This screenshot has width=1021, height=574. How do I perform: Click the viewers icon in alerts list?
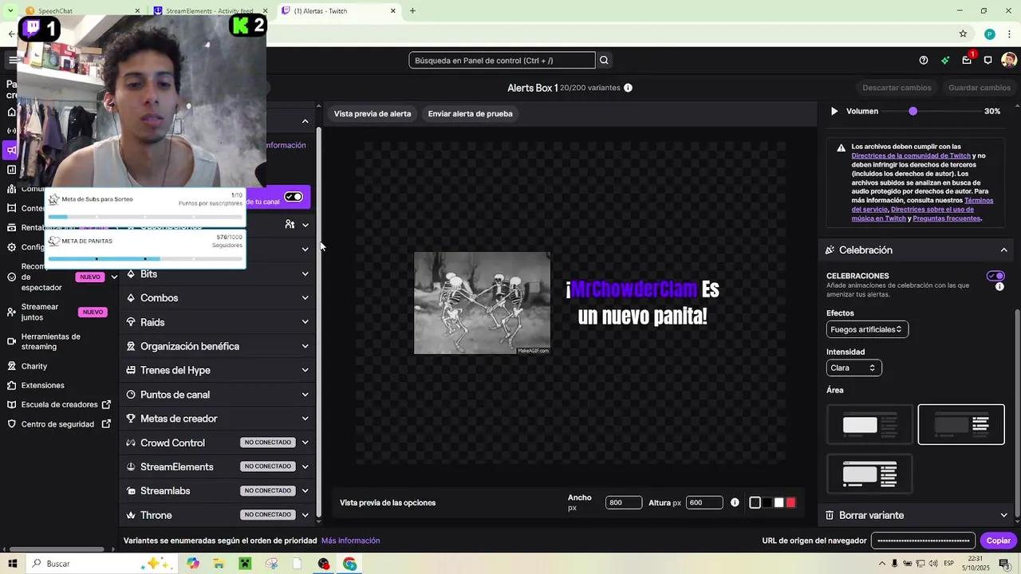[x=290, y=225]
